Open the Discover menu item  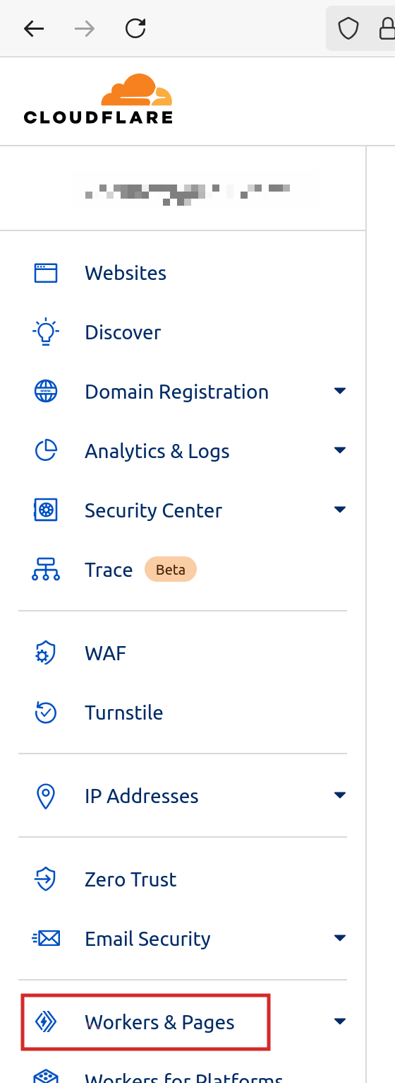pos(123,332)
